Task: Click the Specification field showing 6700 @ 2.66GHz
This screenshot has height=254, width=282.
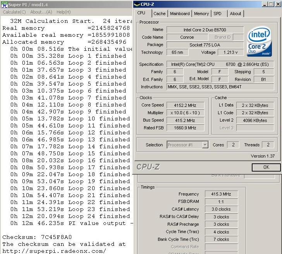Action: [x=220, y=64]
